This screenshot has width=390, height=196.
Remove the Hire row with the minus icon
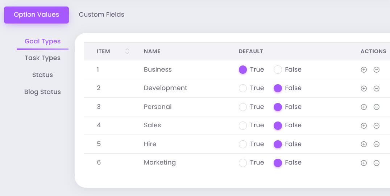click(x=376, y=144)
